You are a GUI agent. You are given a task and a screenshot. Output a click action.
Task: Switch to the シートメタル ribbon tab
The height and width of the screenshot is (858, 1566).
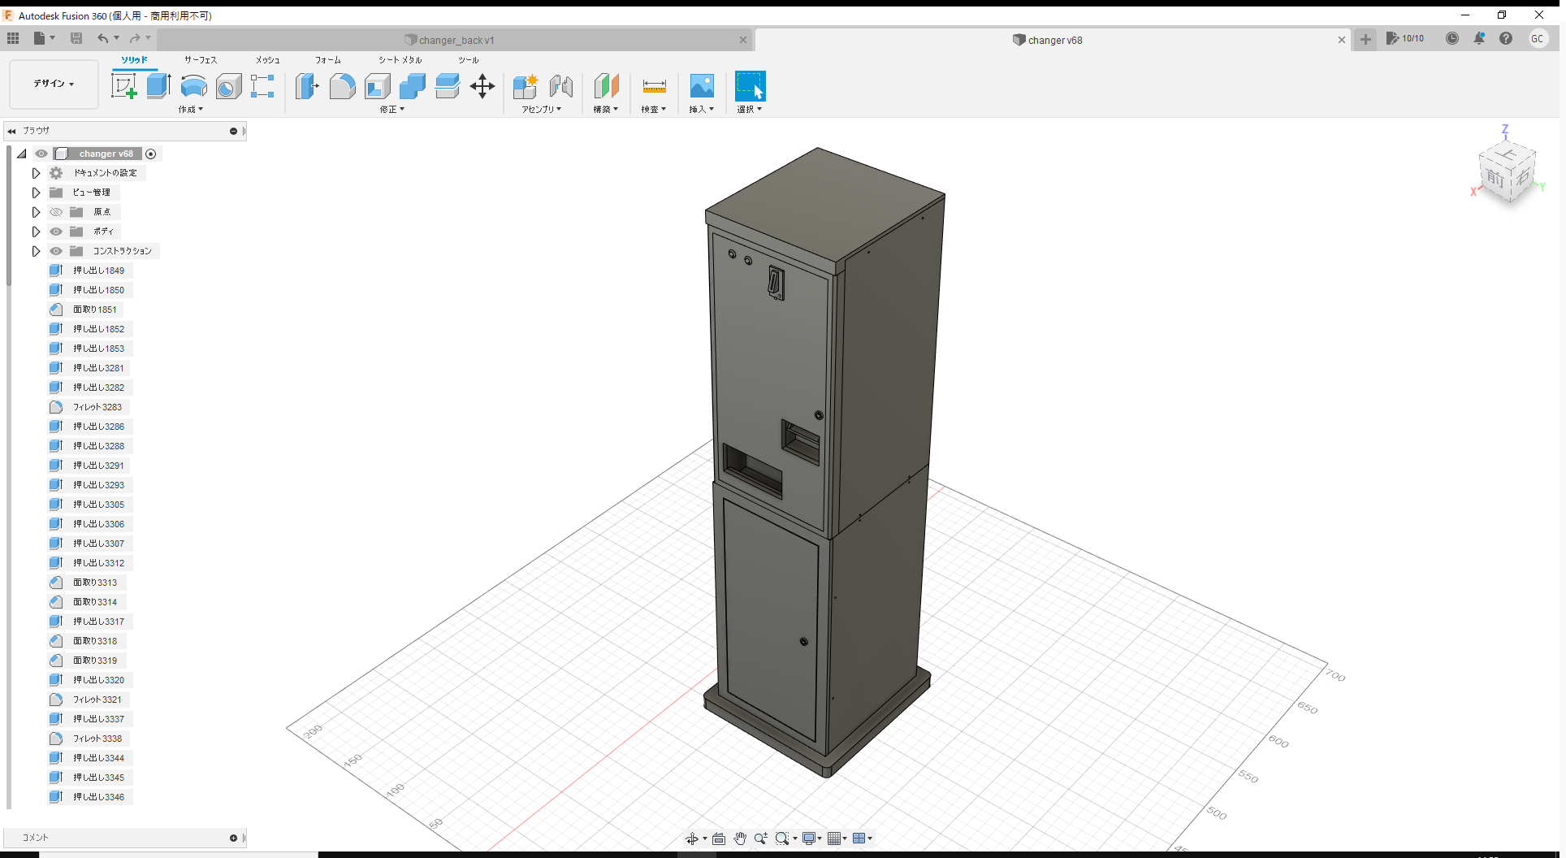[x=400, y=59]
